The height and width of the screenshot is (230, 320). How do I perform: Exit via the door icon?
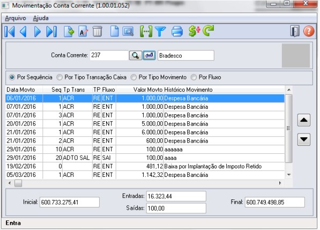coord(295,31)
